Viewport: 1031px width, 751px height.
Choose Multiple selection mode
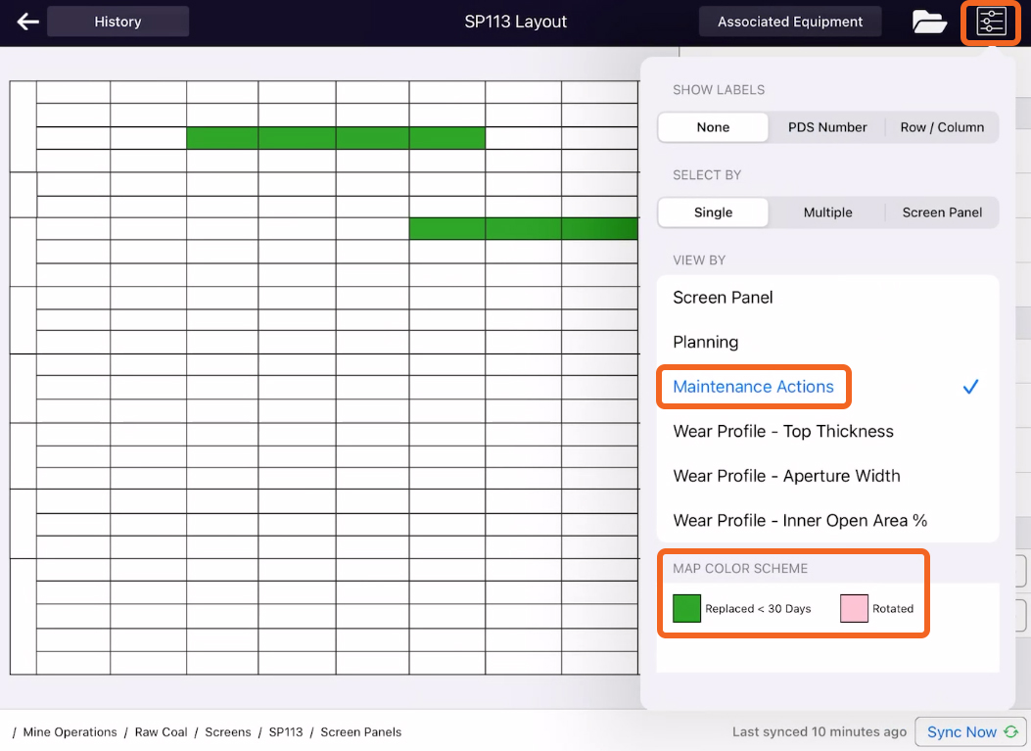[x=827, y=212]
